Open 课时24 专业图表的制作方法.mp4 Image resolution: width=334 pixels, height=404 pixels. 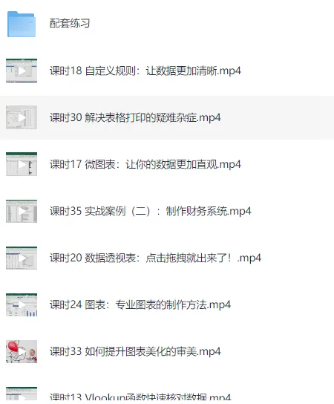point(140,304)
